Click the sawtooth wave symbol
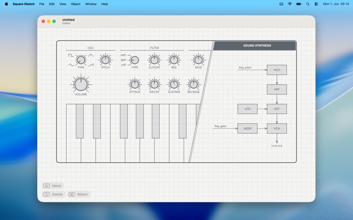 [91, 65]
